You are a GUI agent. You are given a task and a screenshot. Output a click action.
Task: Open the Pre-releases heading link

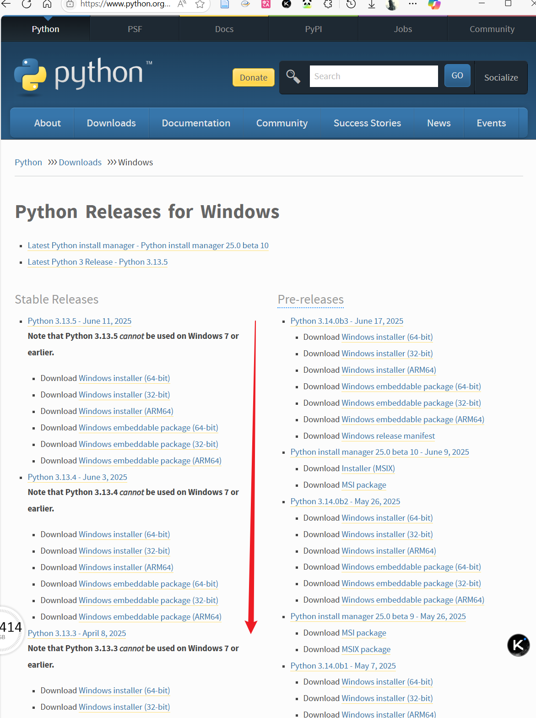tap(310, 299)
